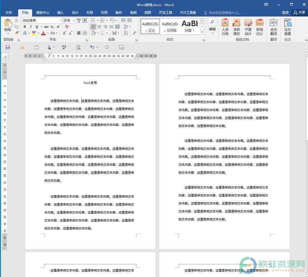This screenshot has height=277, width=308.
Task: Click the Cut scissors icon
Action: coord(16,21)
